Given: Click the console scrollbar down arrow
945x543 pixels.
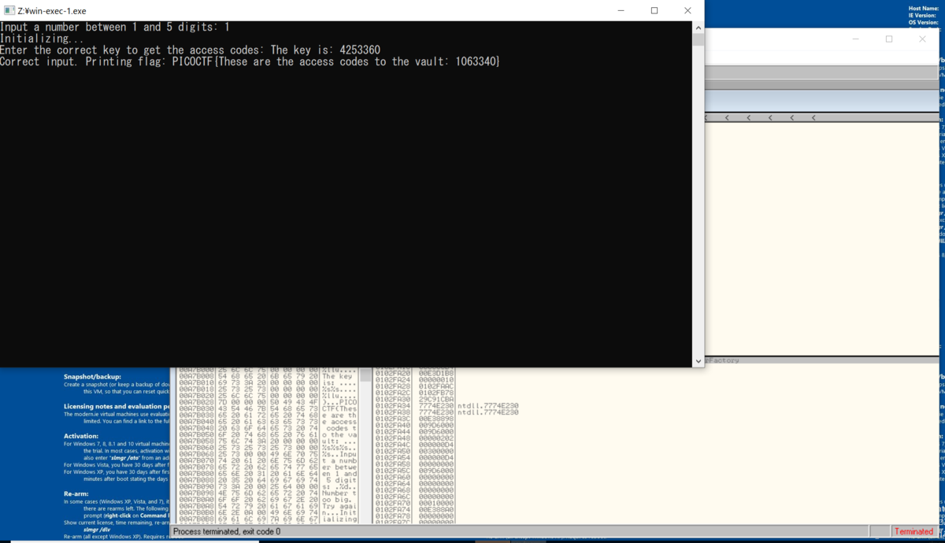Looking at the screenshot, I should click(x=698, y=361).
